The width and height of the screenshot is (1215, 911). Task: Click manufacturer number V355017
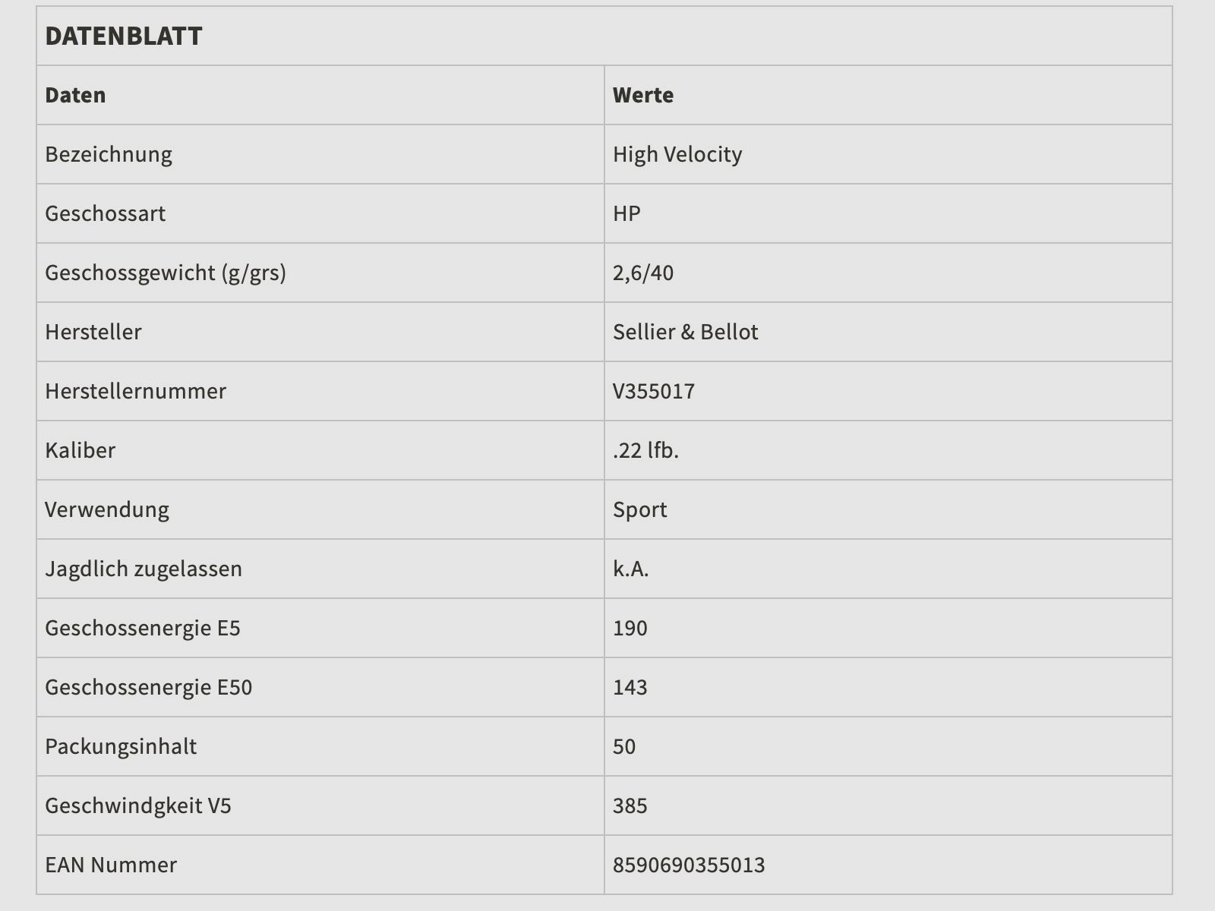coord(654,391)
